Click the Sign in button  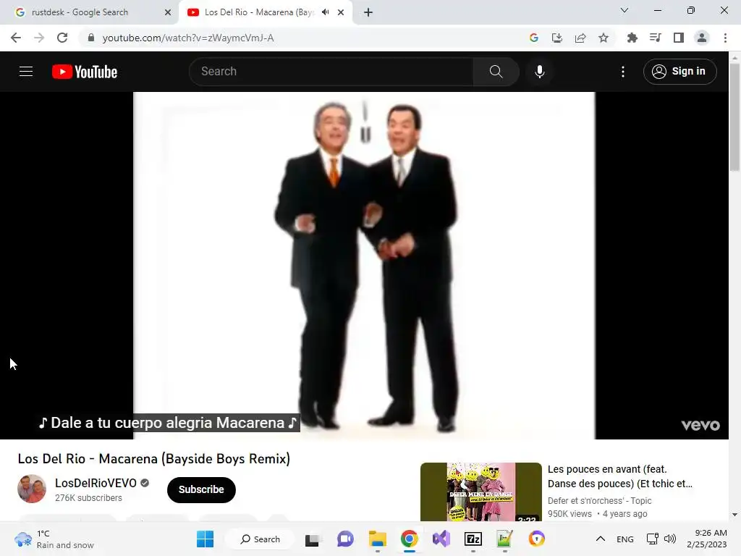[679, 72]
